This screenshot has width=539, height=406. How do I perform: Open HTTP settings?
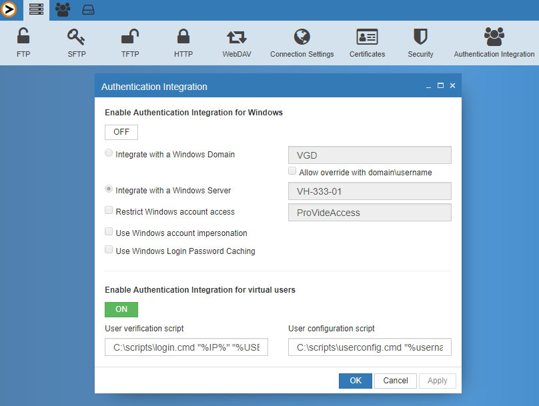183,43
